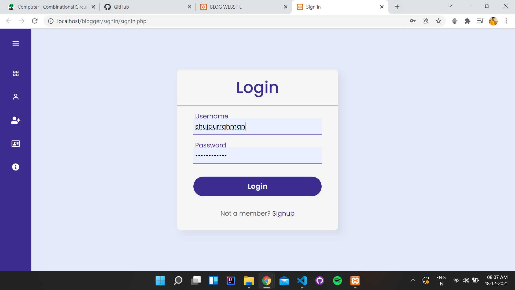This screenshot has height=290, width=515.
Task: Switch to the GitHub tab
Action: (148, 7)
